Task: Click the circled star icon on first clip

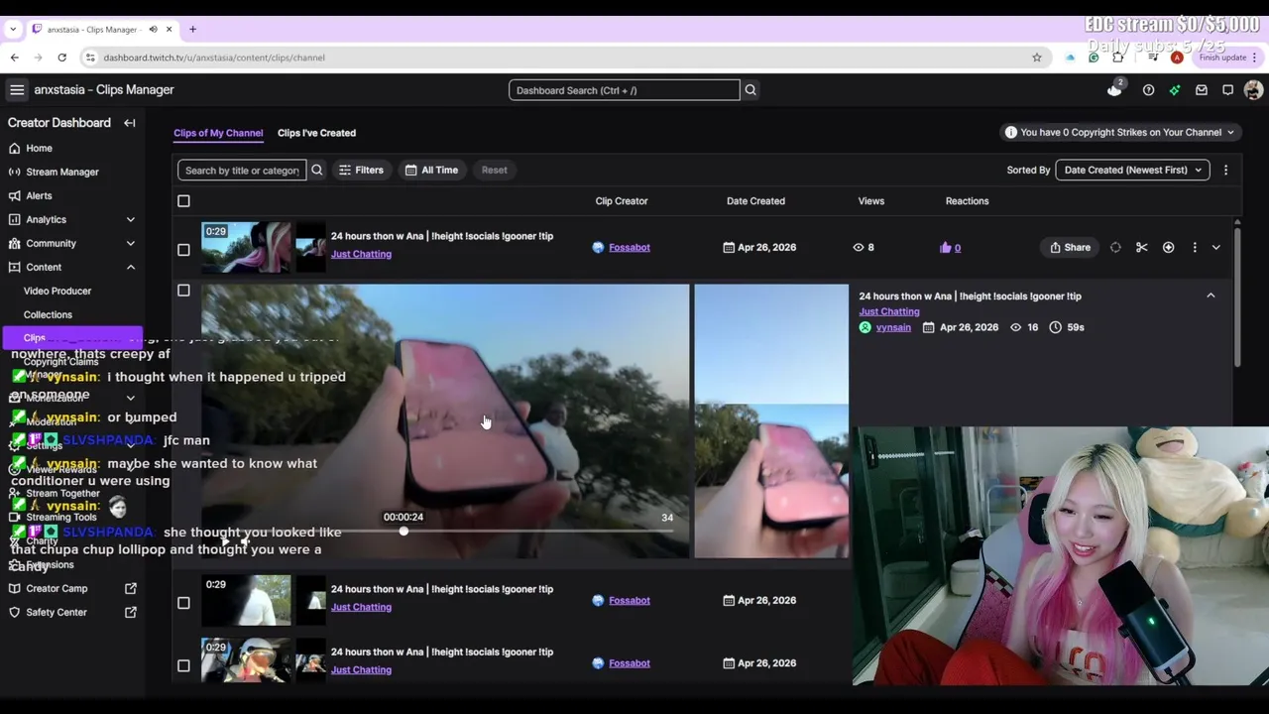Action: point(1168,247)
